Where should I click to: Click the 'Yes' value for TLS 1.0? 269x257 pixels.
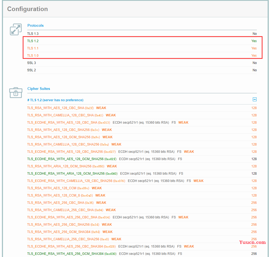pyautogui.click(x=254, y=56)
